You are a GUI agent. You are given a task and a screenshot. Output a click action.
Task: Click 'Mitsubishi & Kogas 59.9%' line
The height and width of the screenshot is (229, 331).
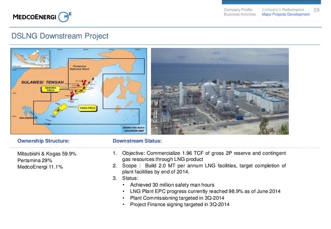[47, 154]
